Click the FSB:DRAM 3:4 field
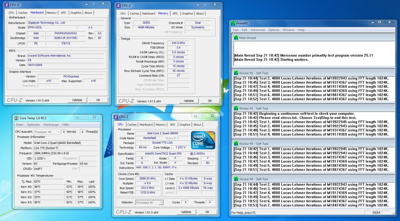 click(x=178, y=48)
